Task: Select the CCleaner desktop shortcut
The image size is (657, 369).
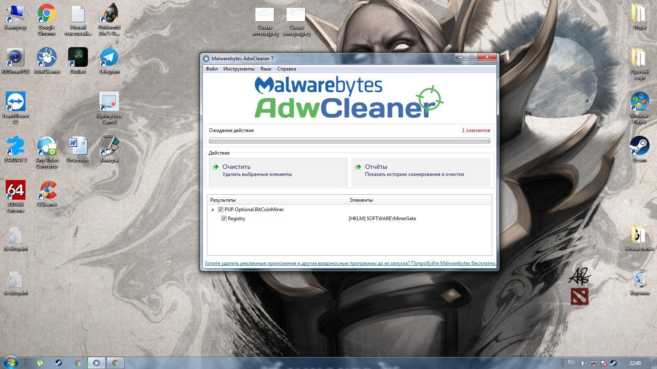Action: (47, 194)
